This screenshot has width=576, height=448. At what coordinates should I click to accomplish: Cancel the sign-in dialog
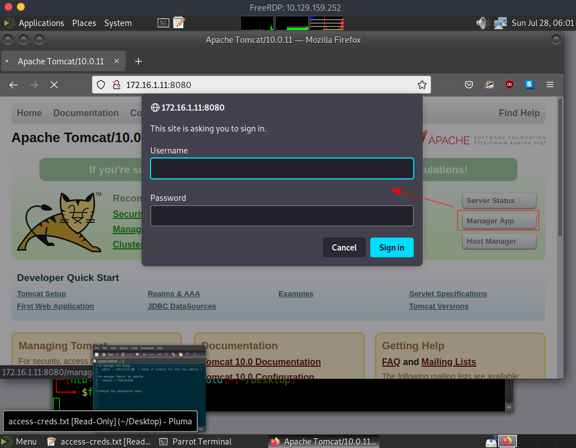[344, 248]
